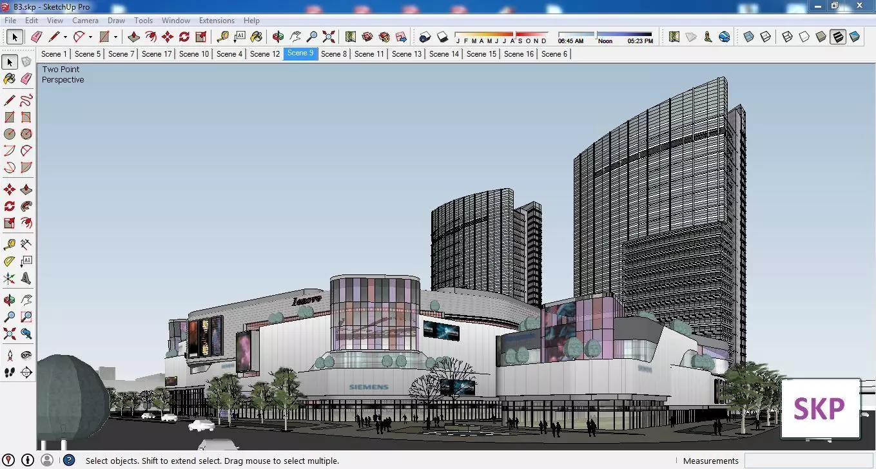
Task: Switch to the Scene 16 tab
Action: click(519, 54)
